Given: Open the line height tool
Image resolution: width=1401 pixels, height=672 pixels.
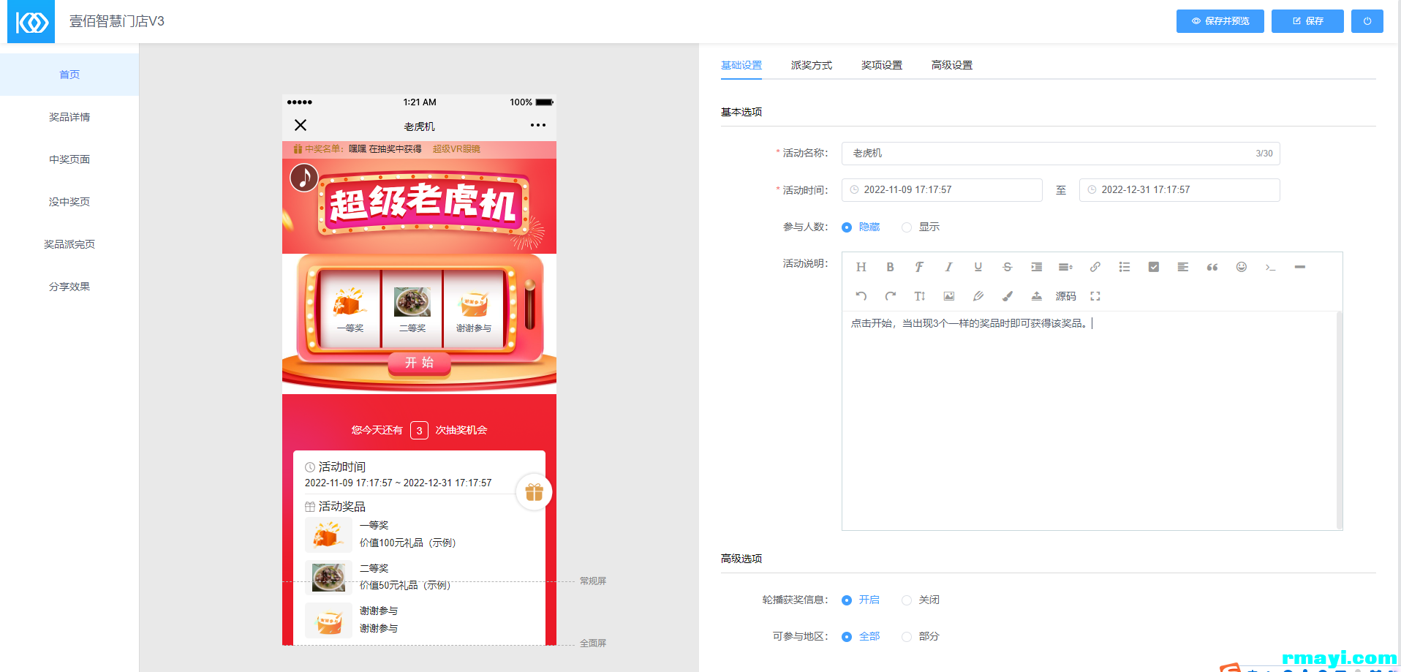Looking at the screenshot, I should pos(1065,267).
